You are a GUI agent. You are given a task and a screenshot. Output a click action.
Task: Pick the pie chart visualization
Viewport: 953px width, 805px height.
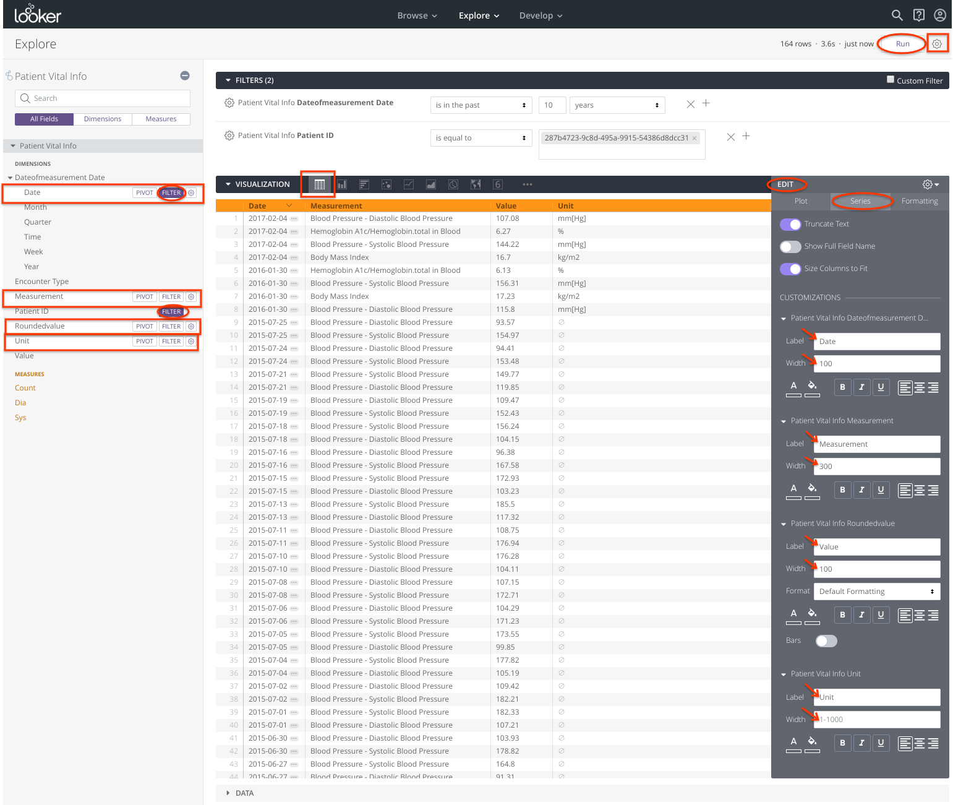tap(453, 184)
